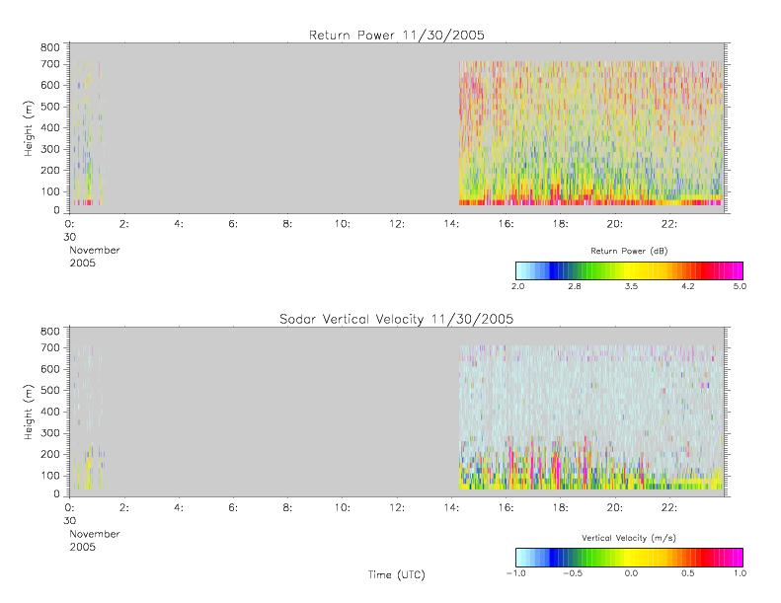Image resolution: width=781 pixels, height=603 pixels.
Task: Click the "22:" time tick on Vertical Velocity plot
Action: coord(668,507)
